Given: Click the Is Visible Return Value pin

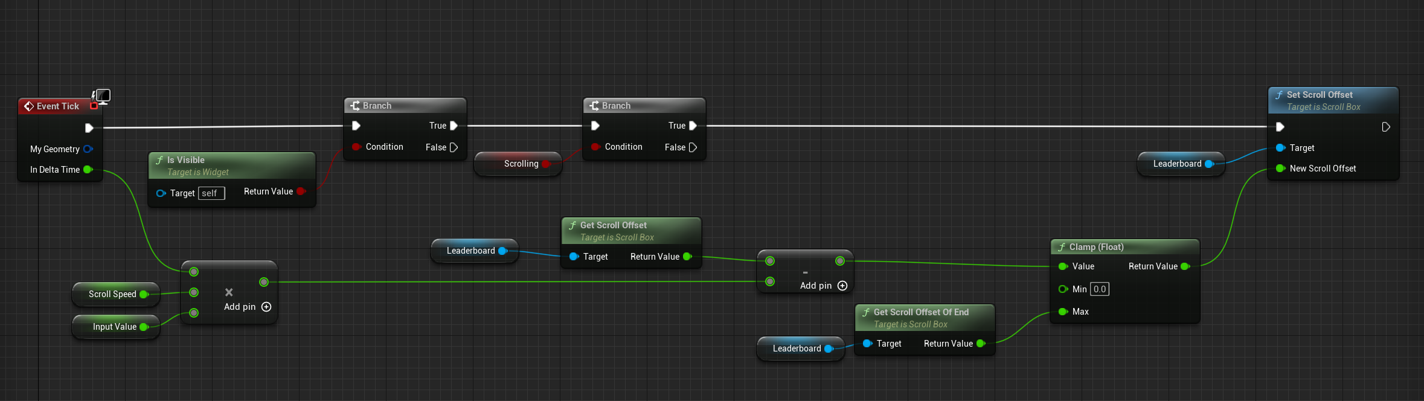Looking at the screenshot, I should (301, 191).
